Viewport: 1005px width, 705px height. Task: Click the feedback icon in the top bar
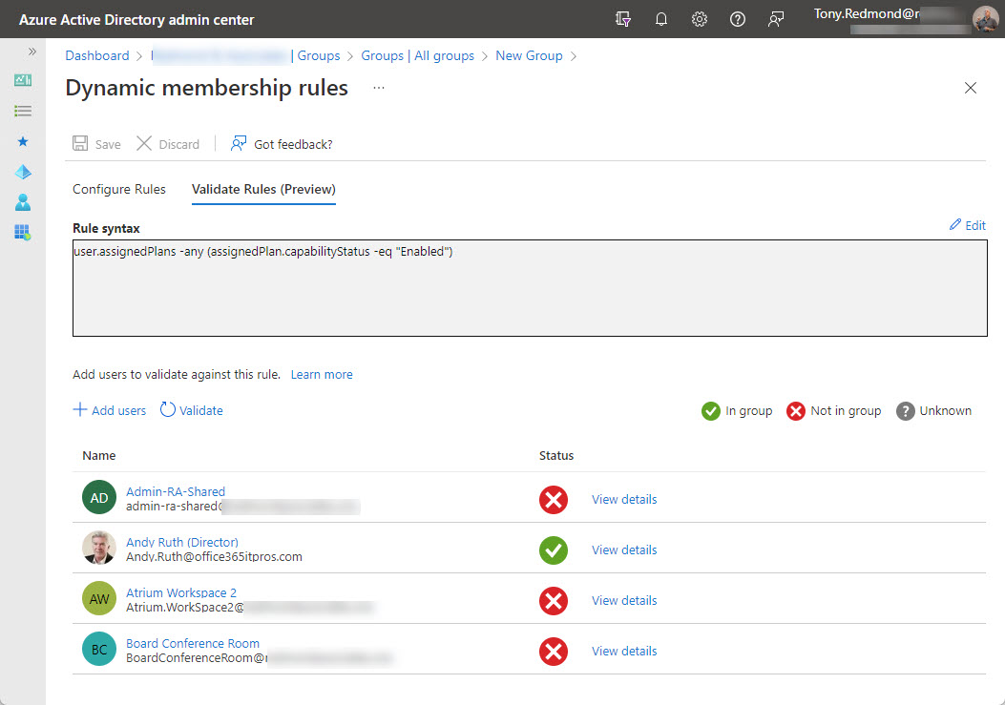776,19
